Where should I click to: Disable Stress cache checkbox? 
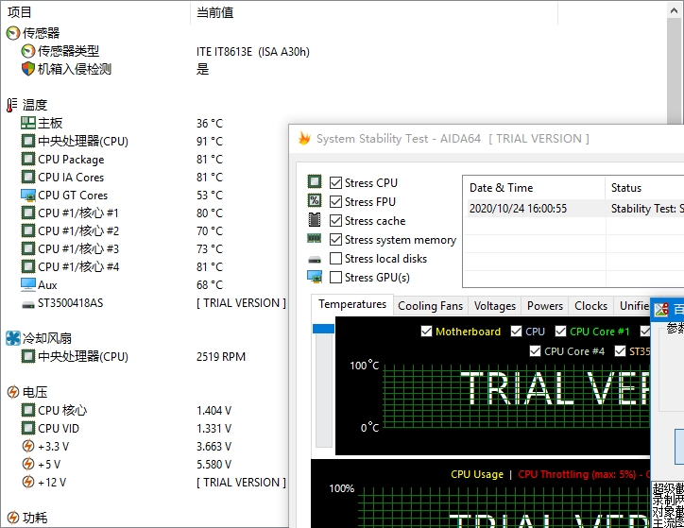pyautogui.click(x=335, y=220)
